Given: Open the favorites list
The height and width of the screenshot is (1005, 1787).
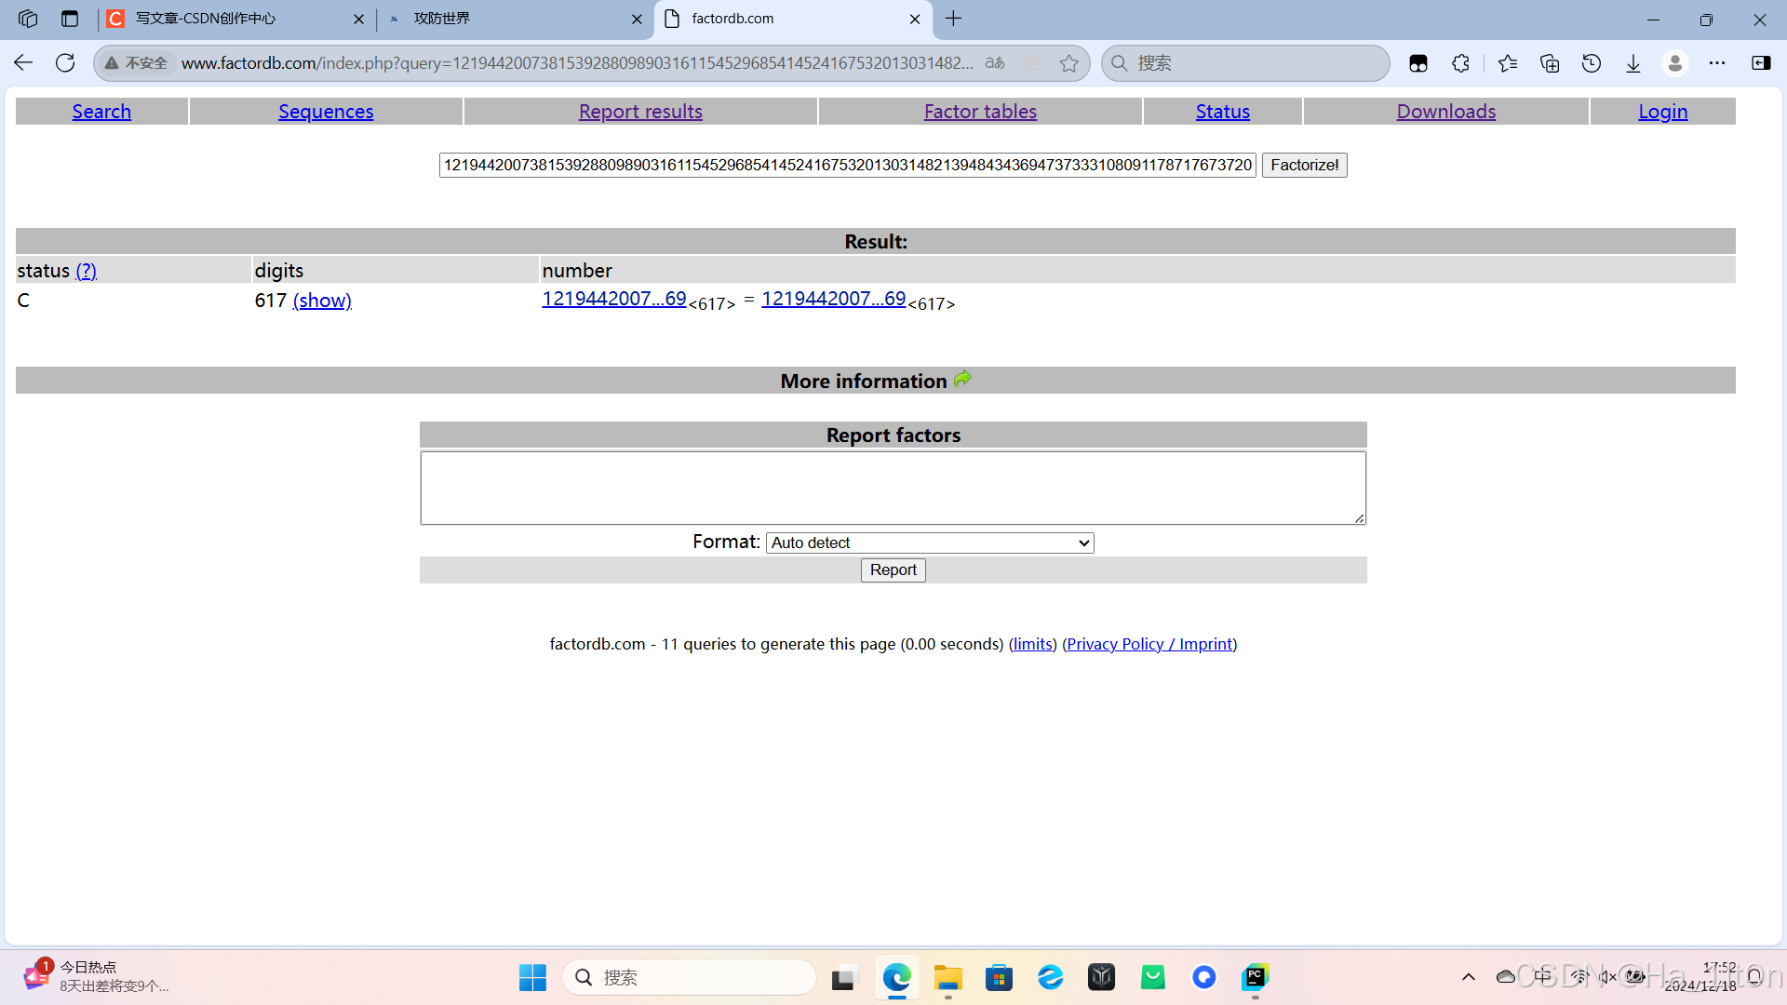Looking at the screenshot, I should pyautogui.click(x=1508, y=63).
